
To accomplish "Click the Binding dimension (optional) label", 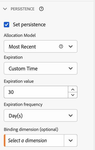I will tap(31, 130).
